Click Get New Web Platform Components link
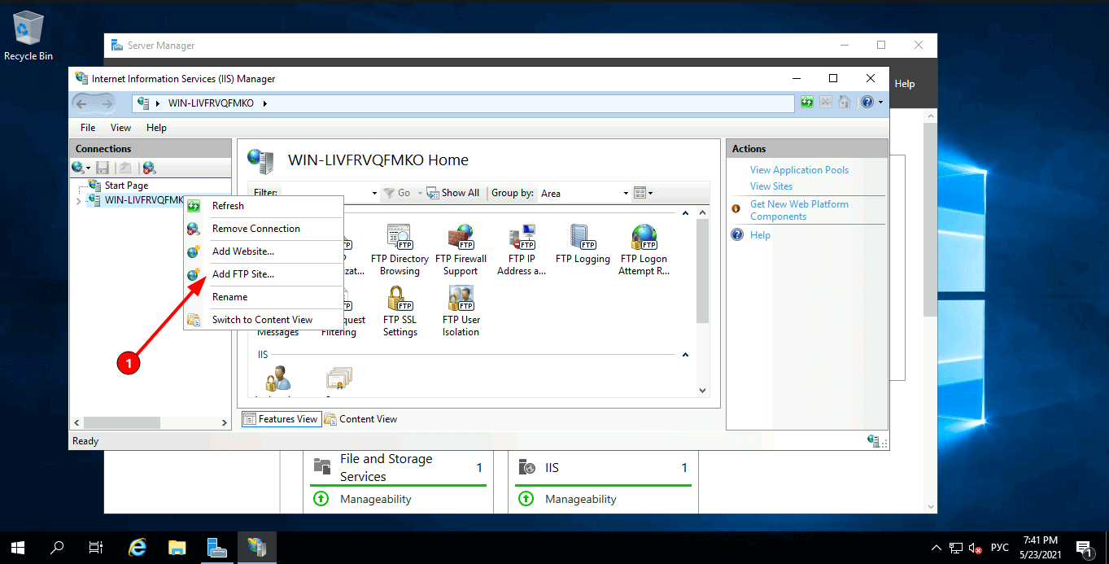Image resolution: width=1109 pixels, height=564 pixels. click(x=799, y=210)
